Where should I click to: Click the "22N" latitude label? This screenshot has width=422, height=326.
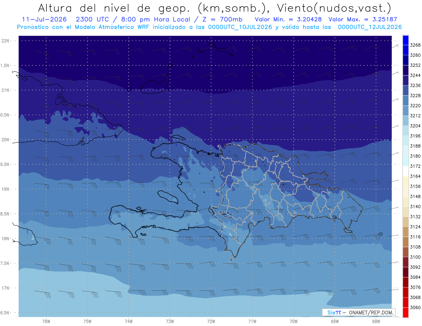point(6,41)
